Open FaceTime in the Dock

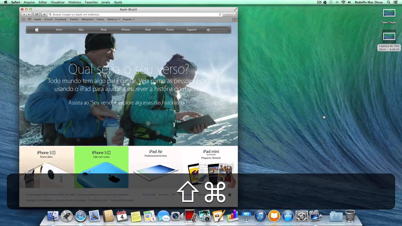pos(177,216)
